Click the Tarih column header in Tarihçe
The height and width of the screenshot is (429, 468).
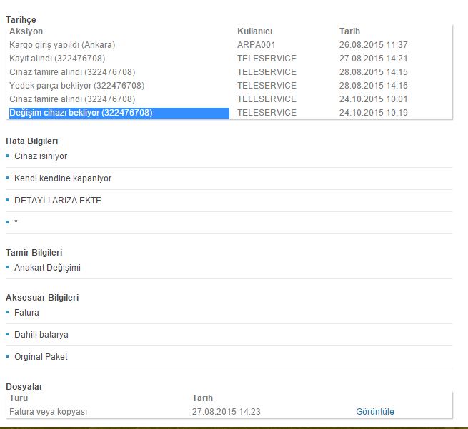point(349,31)
